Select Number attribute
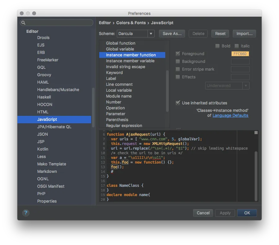Viewport: 279px width, 245px height. point(113,102)
